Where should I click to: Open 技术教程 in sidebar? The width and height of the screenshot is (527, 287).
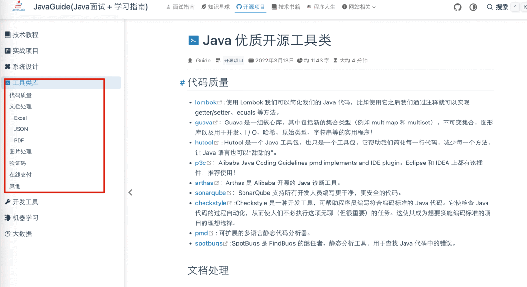click(21, 35)
